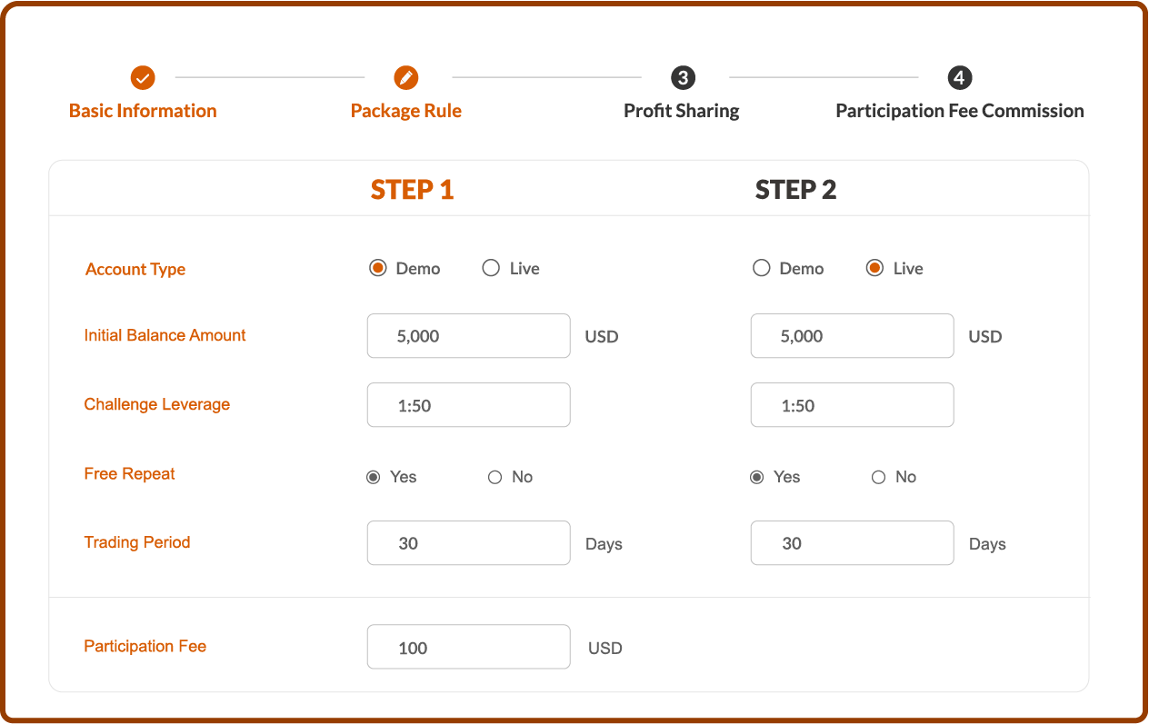Click the STEP 1 column heading

point(412,190)
